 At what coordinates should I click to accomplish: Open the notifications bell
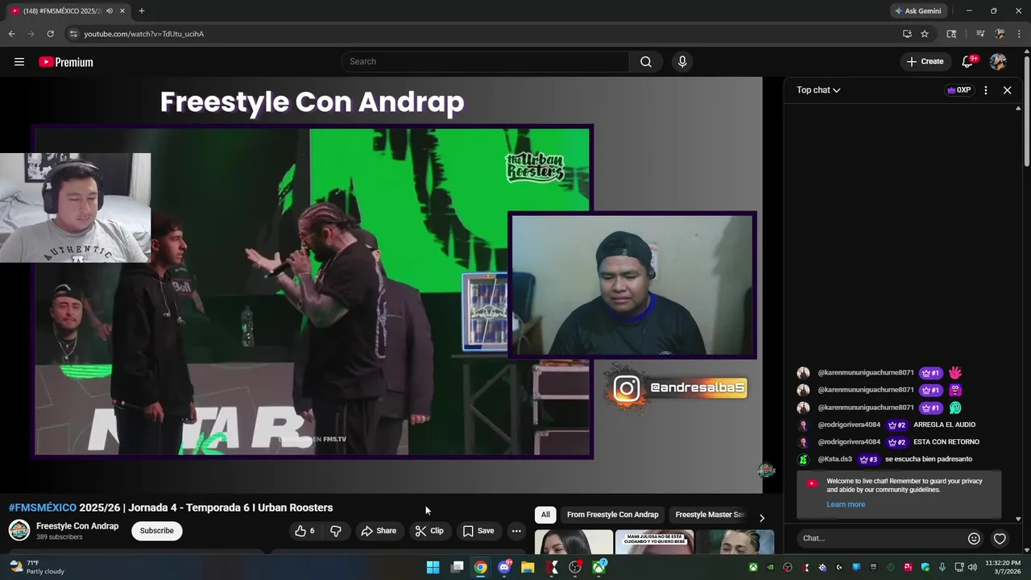tap(968, 62)
